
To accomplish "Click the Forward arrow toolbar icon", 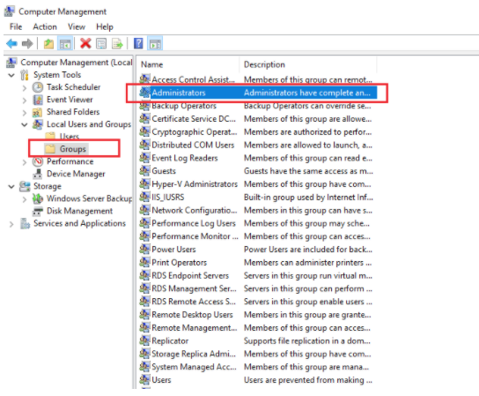I will point(27,43).
